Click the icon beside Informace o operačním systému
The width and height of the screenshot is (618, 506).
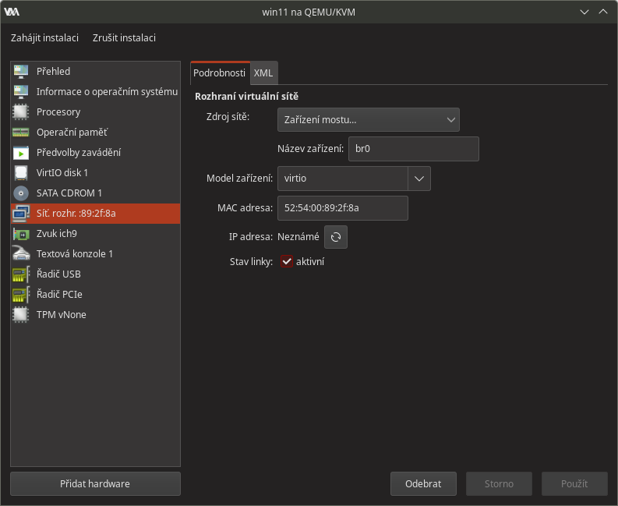[x=21, y=91]
